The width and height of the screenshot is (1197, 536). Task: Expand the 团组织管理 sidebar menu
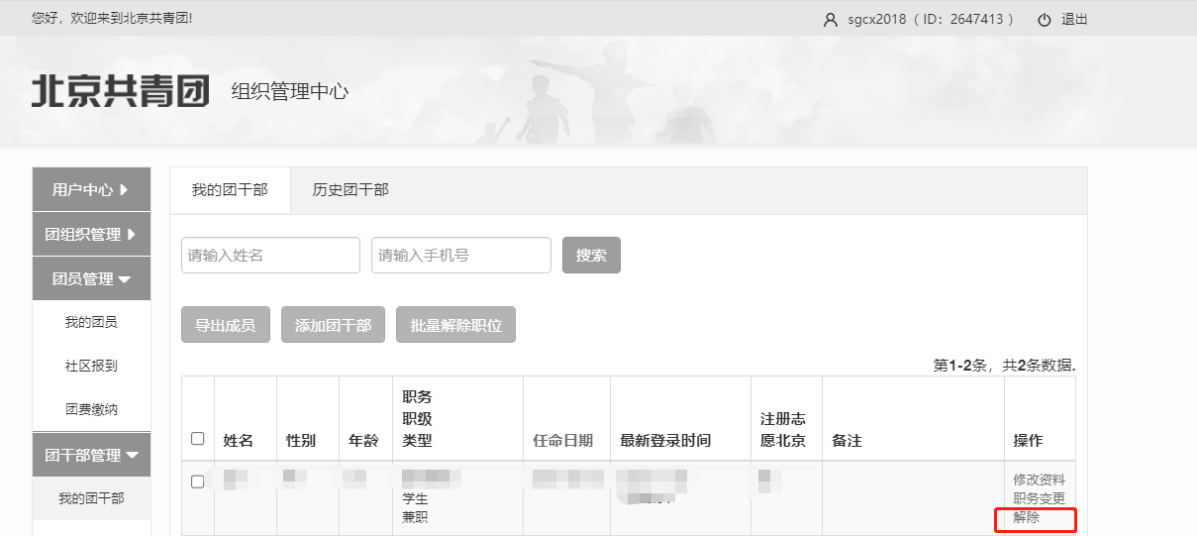[x=91, y=235]
